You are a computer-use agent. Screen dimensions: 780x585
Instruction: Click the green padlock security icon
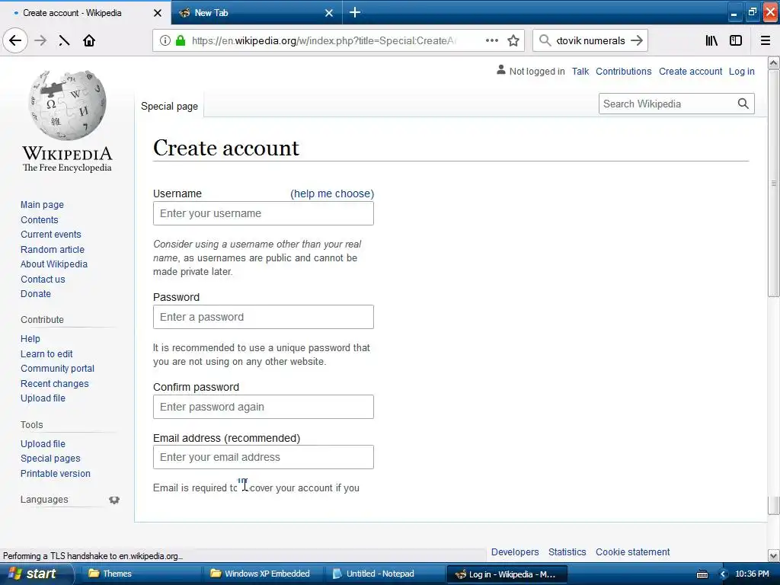click(181, 40)
